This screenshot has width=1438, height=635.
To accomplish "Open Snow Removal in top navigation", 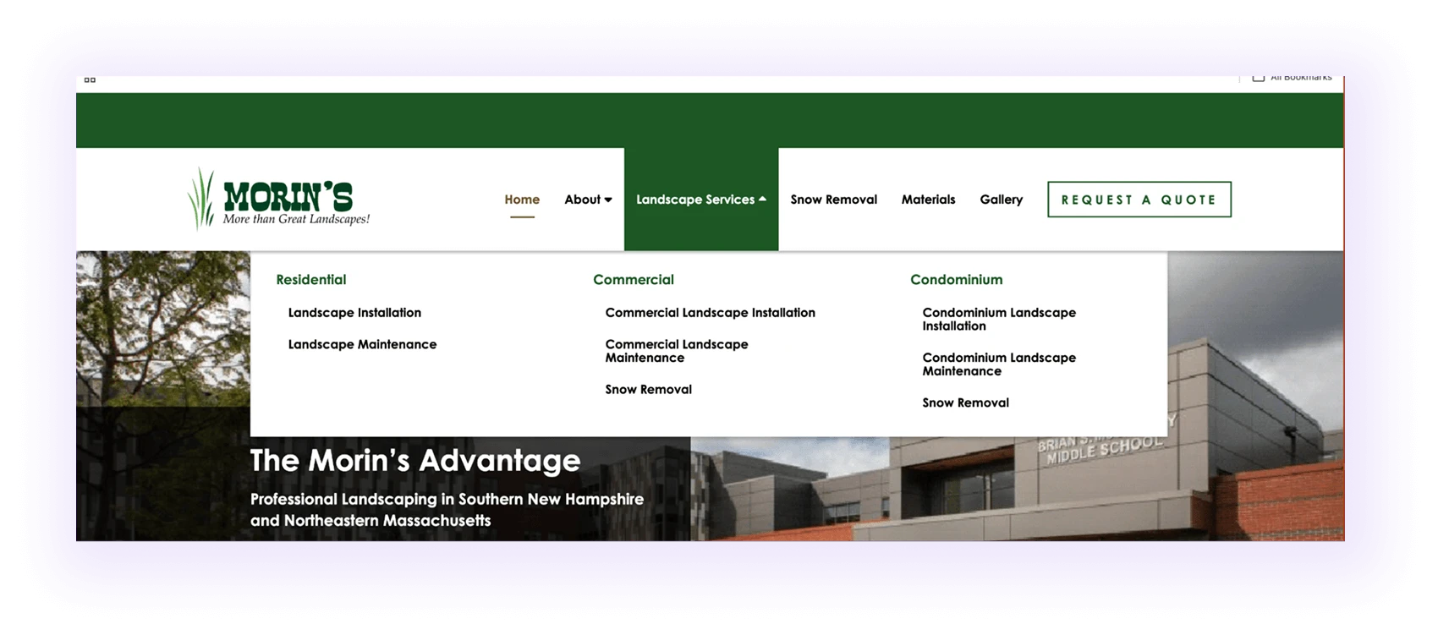I will click(x=834, y=200).
